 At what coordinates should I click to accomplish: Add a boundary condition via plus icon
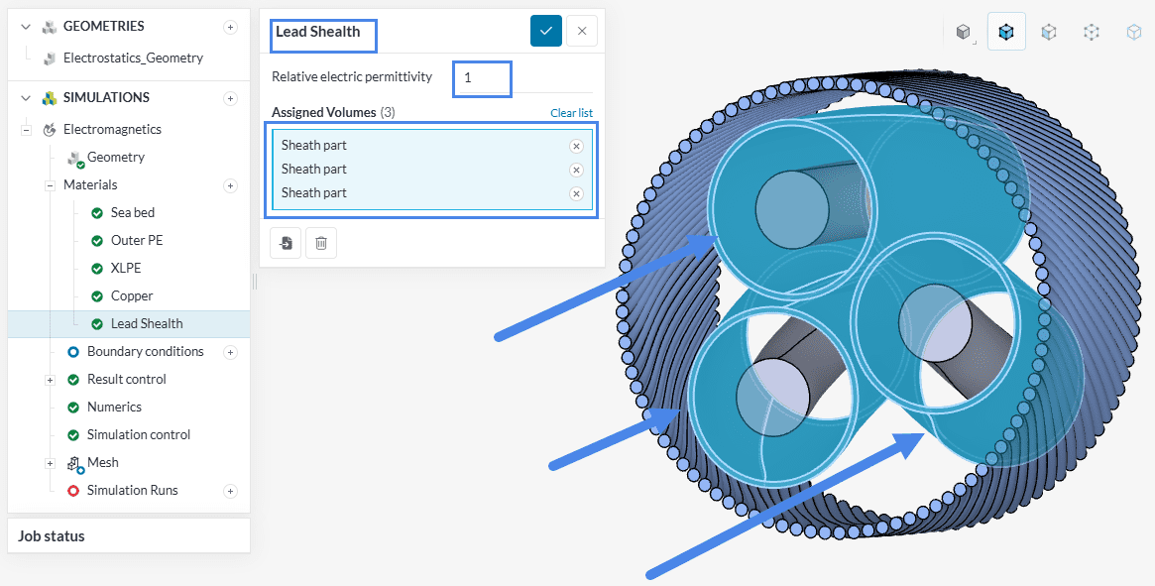pyautogui.click(x=230, y=352)
